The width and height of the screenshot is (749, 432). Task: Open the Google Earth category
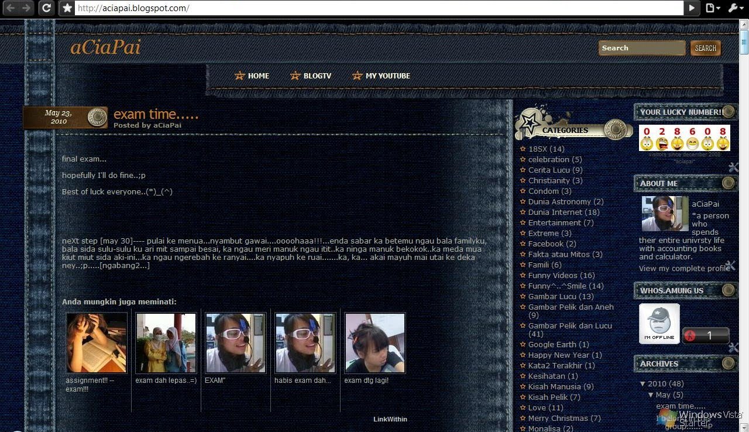point(558,344)
